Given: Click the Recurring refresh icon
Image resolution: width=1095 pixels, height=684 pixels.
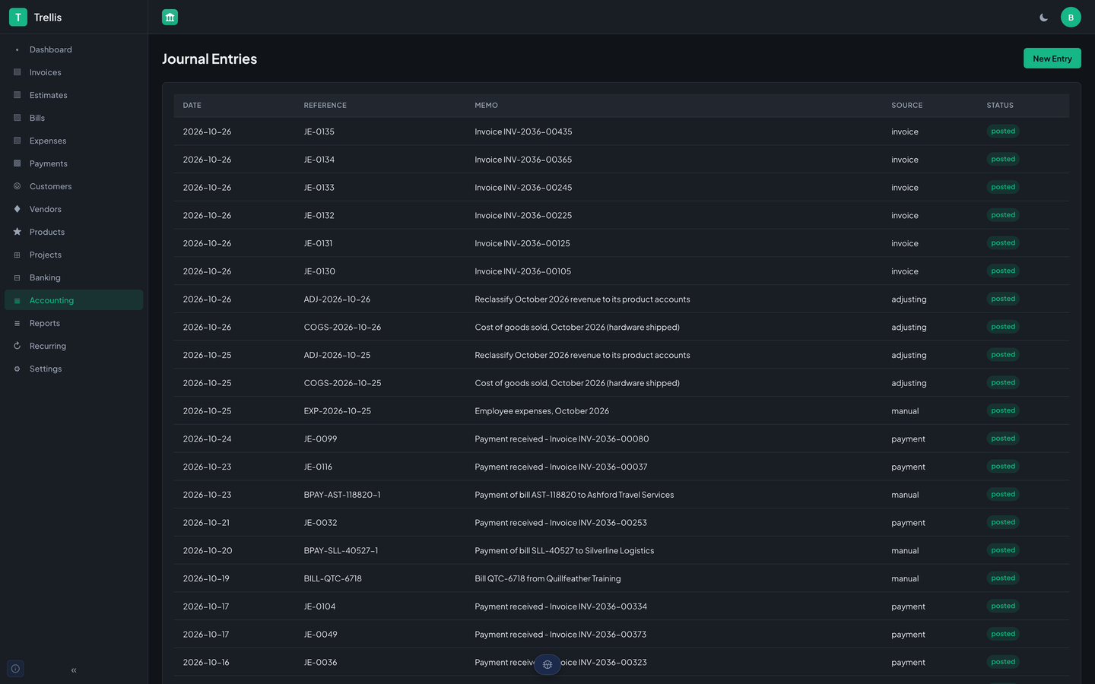Looking at the screenshot, I should pos(17,346).
